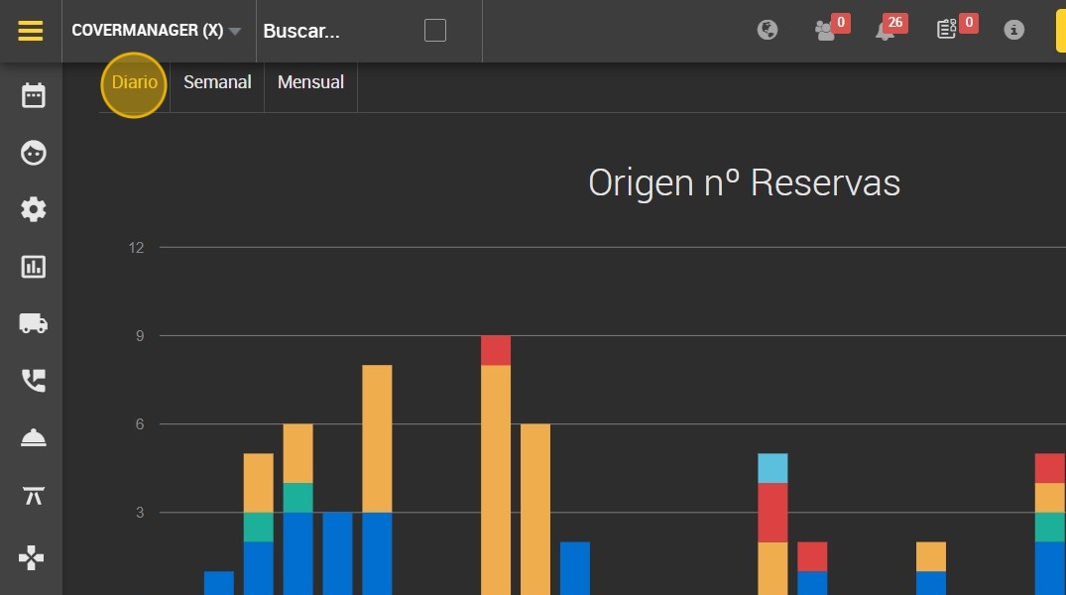The image size is (1066, 595).
Task: Switch to the Semanal tab
Action: pyautogui.click(x=217, y=82)
